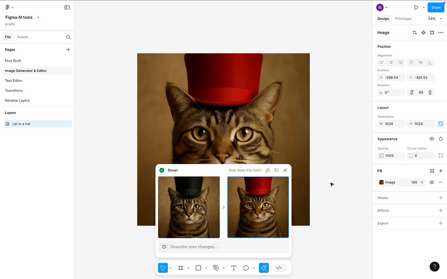This screenshot has height=279, width=447.
Task: Select the Rectangle shape tool
Action: coord(198,268)
